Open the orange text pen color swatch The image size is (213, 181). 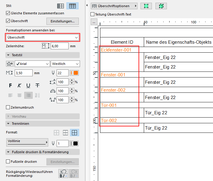74,73
